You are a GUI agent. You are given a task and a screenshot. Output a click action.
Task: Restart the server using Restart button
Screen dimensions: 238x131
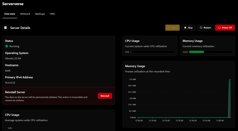(205, 28)
